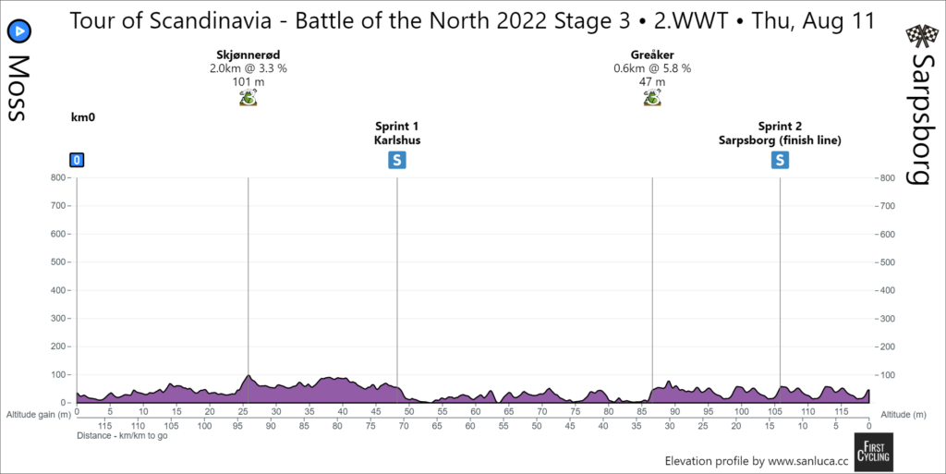Click the Greåker climb mountain icon
The height and width of the screenshot is (474, 946).
point(651,97)
